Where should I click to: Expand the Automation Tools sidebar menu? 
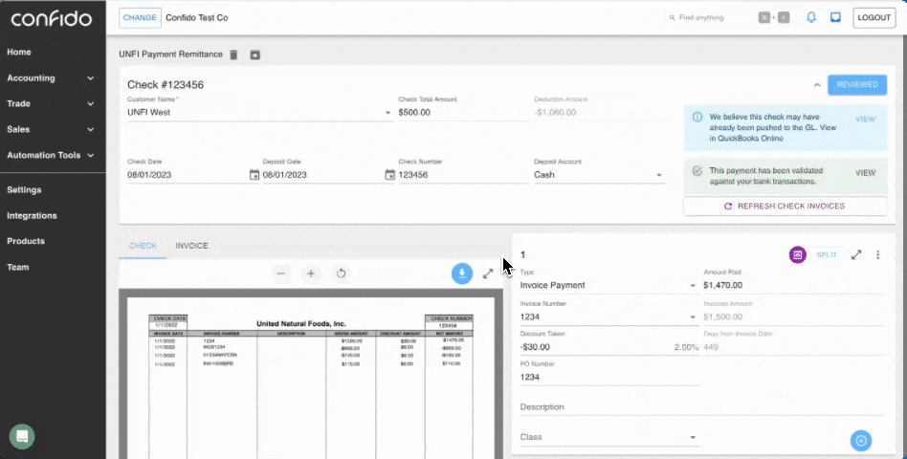pos(51,156)
